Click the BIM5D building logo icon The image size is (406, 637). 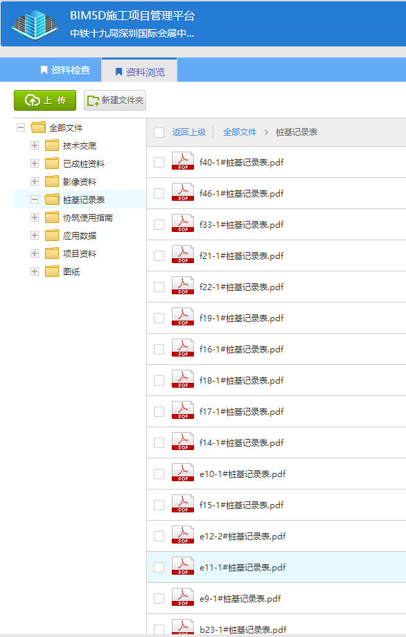(35, 25)
